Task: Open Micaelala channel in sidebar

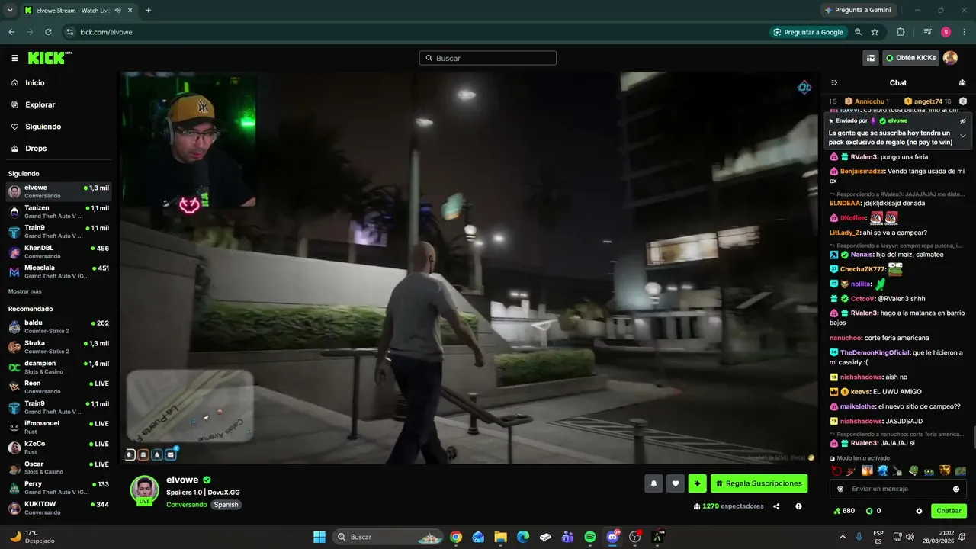Action: point(59,272)
